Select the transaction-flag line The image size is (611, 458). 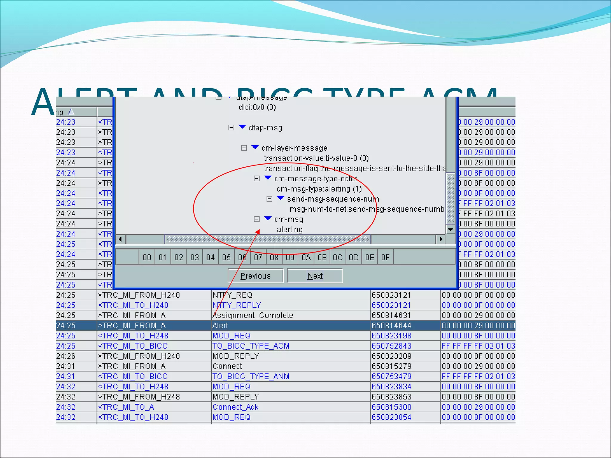355,168
